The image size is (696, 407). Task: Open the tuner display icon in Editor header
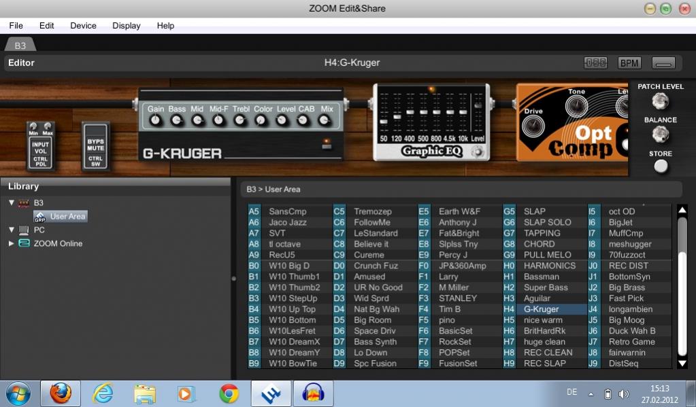[x=595, y=63]
